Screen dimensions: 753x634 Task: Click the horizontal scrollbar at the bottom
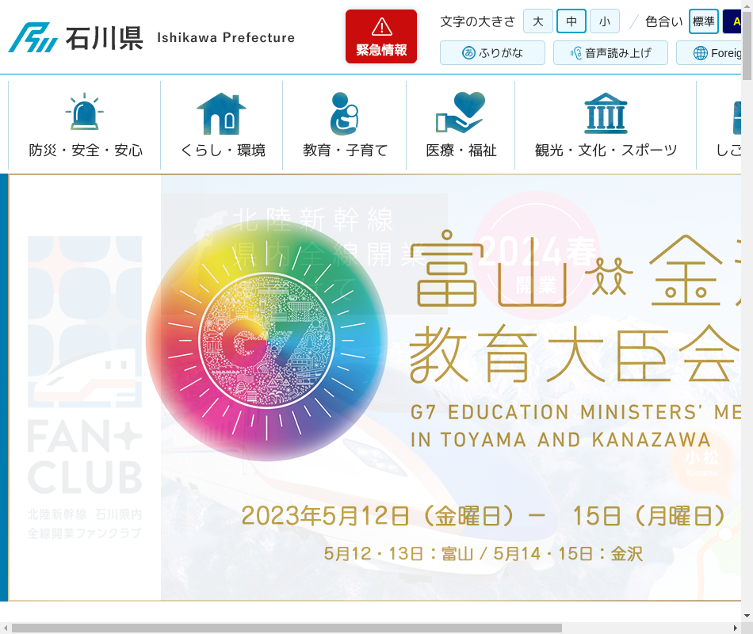click(x=285, y=628)
